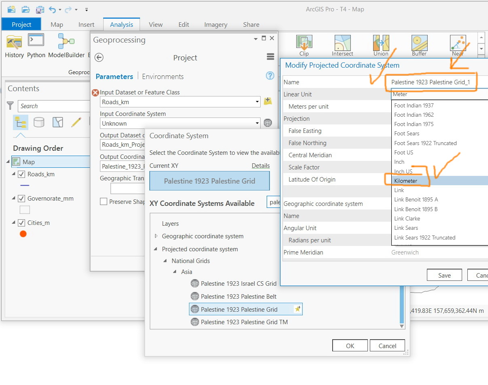Screen dimensions: 488x385
Task: Open the Input Coordinate System Unknown dropdown
Action: [257, 124]
